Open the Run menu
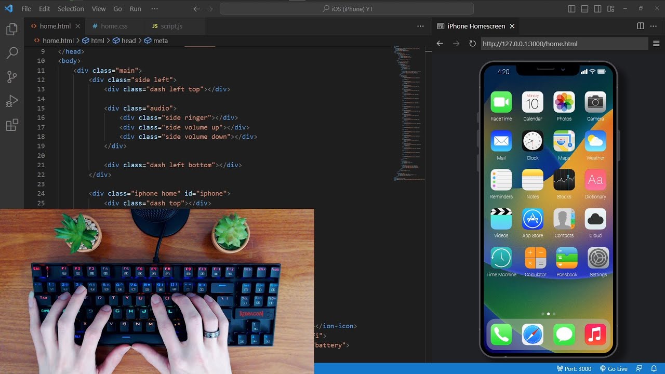Screen dimensions: 665x374 tap(135, 9)
